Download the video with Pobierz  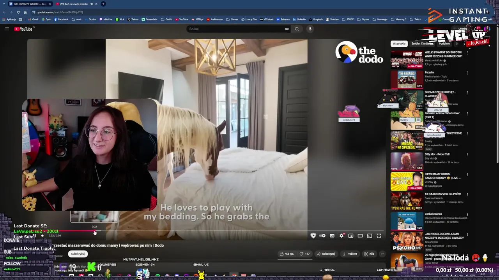(x=350, y=254)
